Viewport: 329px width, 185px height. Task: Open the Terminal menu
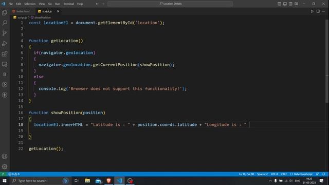68,4
